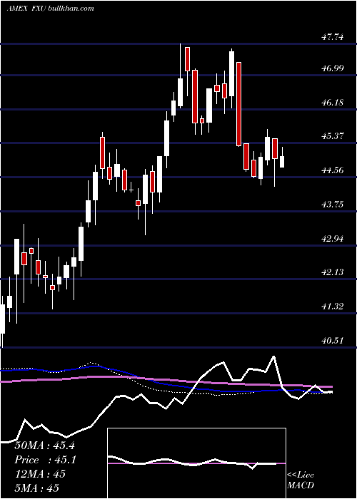357x499 pixels.
Task: Click the Price : 45.1 reading
Action: [x=45, y=460]
